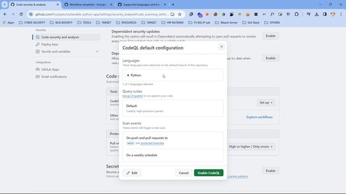Open Email notifications settings
Screen dimensions: 346x194
pos(54,77)
